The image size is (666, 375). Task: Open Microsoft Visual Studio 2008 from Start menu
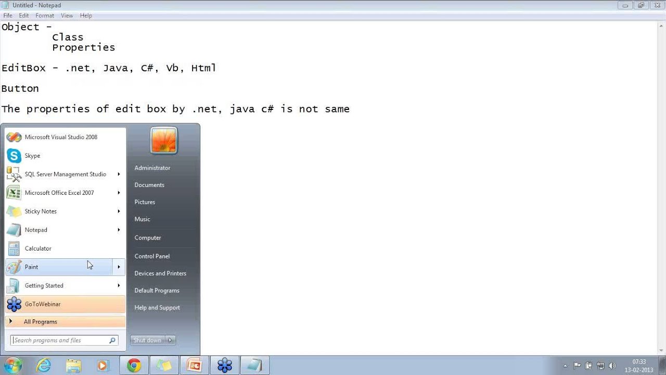(66, 137)
